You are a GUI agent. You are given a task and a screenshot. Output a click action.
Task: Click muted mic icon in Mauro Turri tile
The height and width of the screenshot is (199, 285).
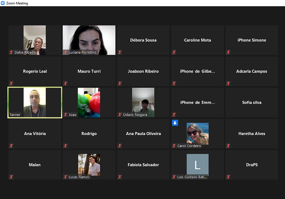click(66, 84)
